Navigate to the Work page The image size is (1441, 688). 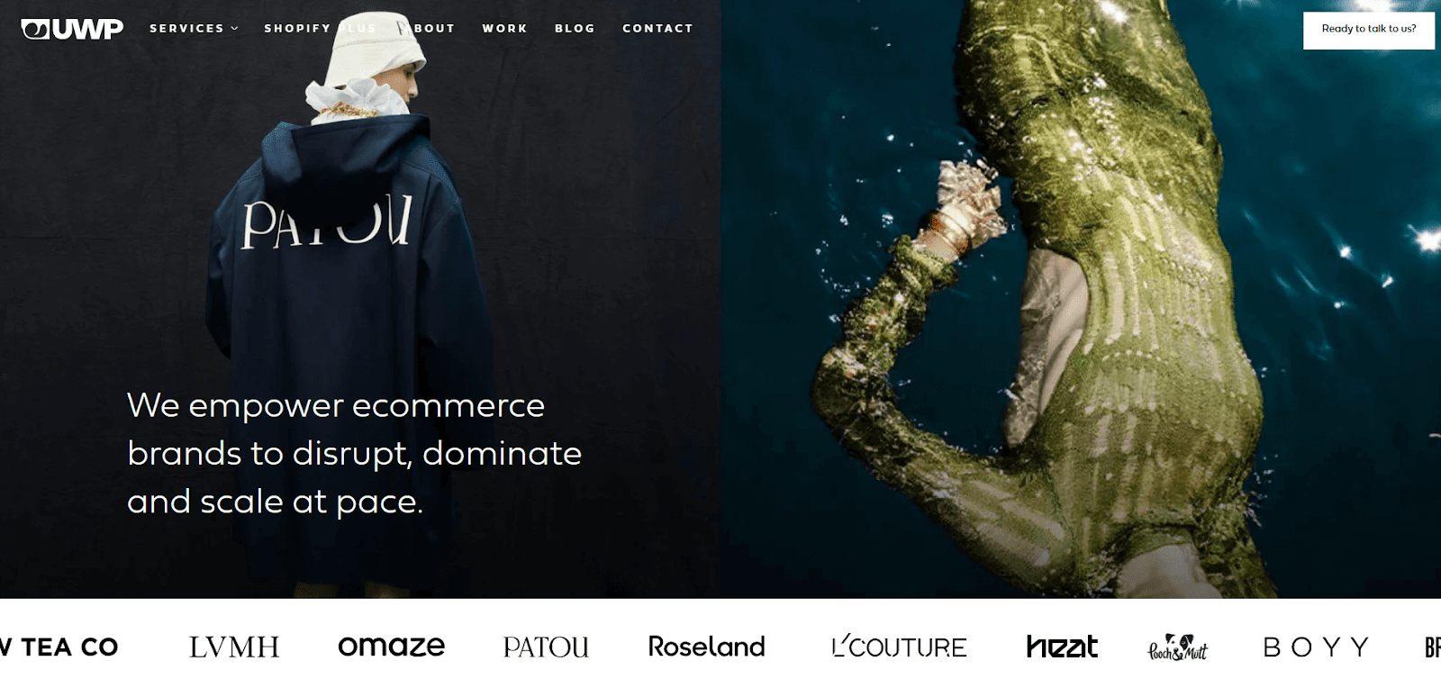[x=504, y=29]
